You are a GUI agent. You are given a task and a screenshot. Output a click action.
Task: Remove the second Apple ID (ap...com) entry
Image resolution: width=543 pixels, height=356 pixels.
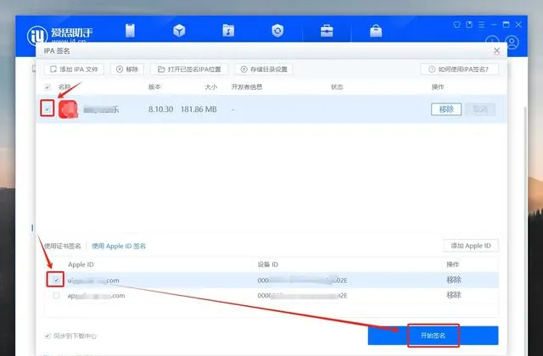coord(454,295)
